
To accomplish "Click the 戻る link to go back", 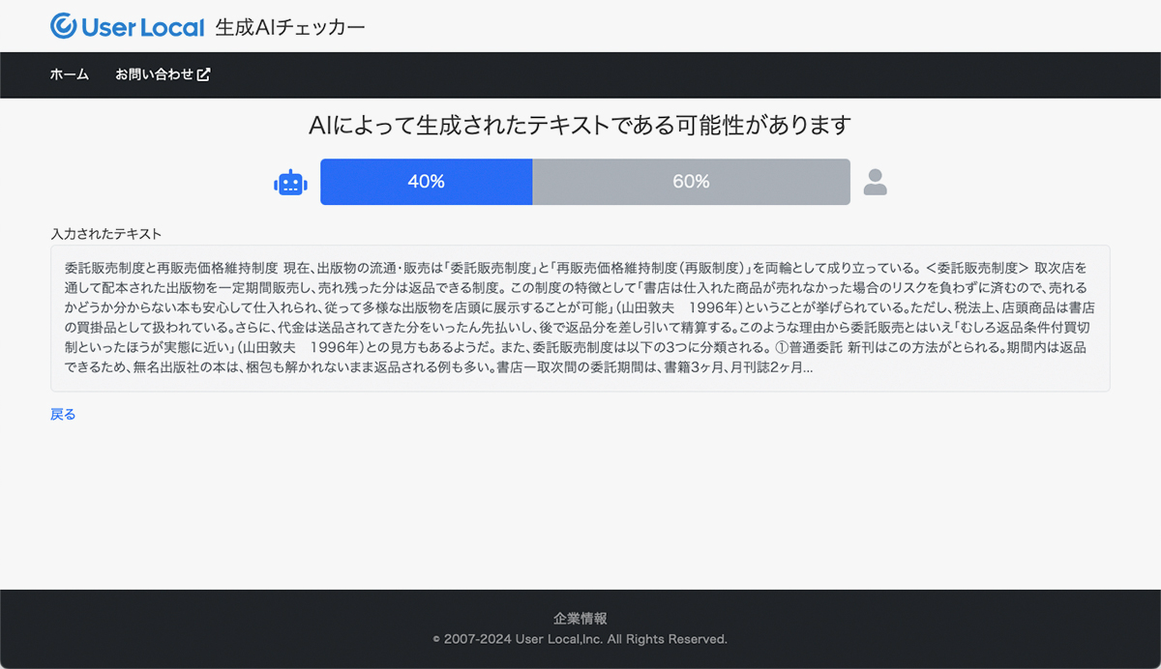I will pos(63,414).
